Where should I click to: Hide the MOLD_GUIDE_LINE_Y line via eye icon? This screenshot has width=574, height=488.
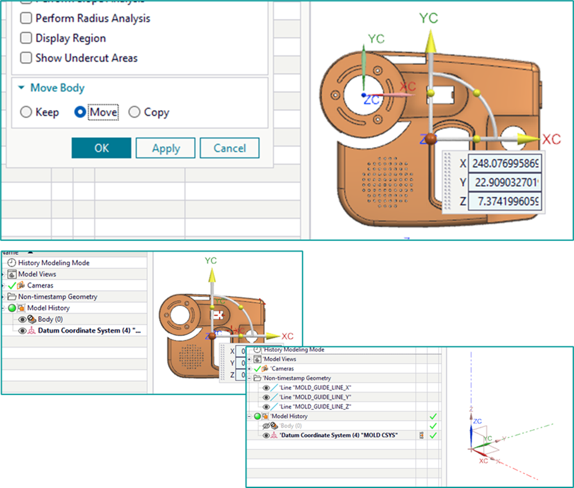coord(266,397)
